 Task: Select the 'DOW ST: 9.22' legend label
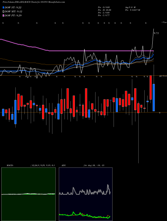point(13,7)
